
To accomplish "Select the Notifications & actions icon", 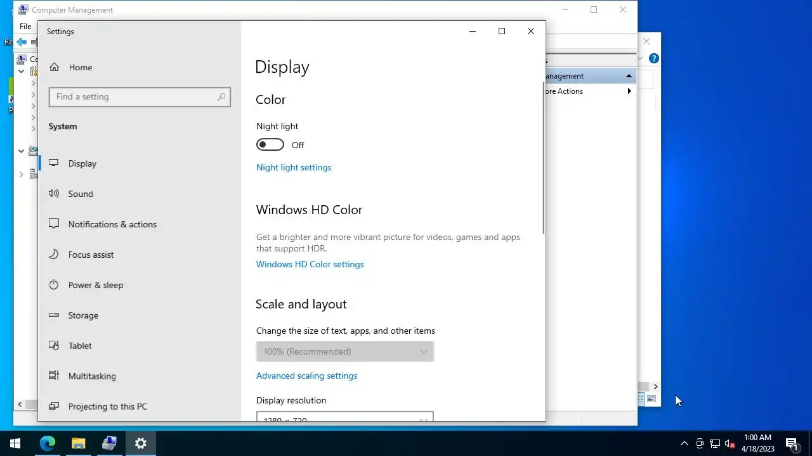I will coord(54,224).
